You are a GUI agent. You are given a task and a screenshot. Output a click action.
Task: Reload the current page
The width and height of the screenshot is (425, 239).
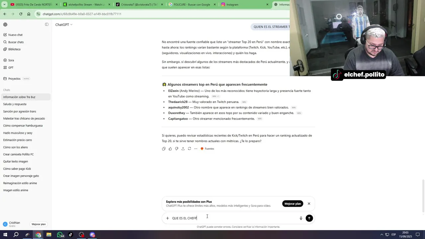click(21, 14)
